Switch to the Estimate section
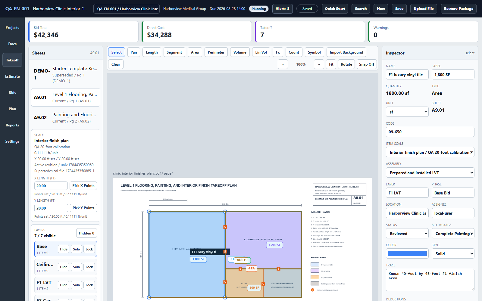 click(12, 76)
